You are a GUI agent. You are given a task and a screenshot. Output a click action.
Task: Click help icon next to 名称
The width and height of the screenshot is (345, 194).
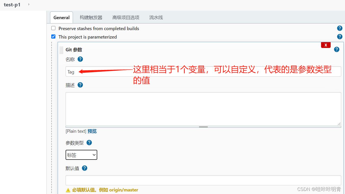[80, 59]
